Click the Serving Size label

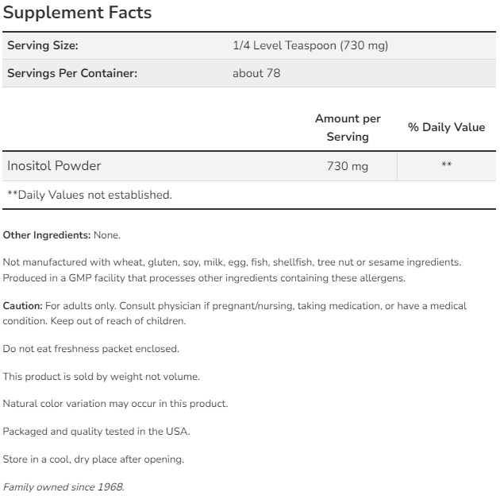[43, 46]
